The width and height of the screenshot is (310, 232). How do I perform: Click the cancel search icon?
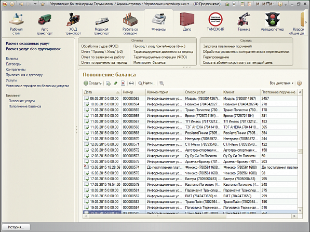click(x=161, y=83)
